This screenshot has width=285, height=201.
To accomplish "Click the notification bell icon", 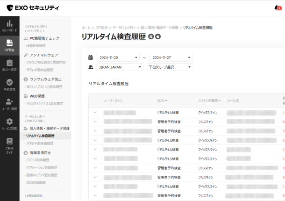I will pyautogui.click(x=277, y=8).
